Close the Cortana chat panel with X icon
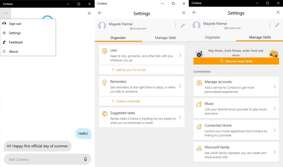This screenshot has width=283, height=167. point(89,13)
